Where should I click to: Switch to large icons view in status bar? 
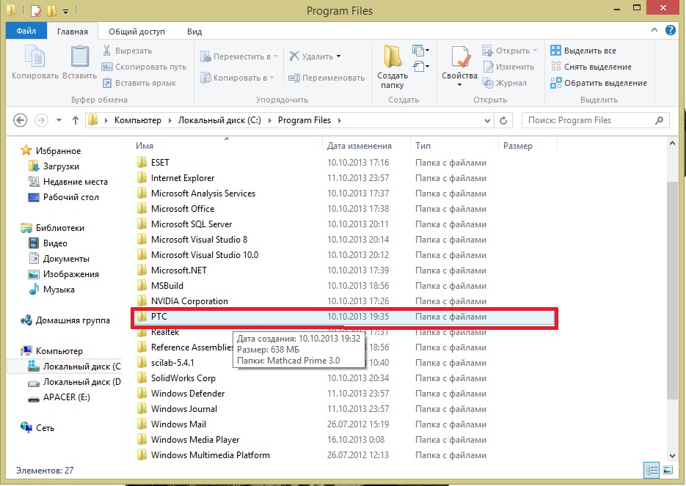click(x=668, y=471)
